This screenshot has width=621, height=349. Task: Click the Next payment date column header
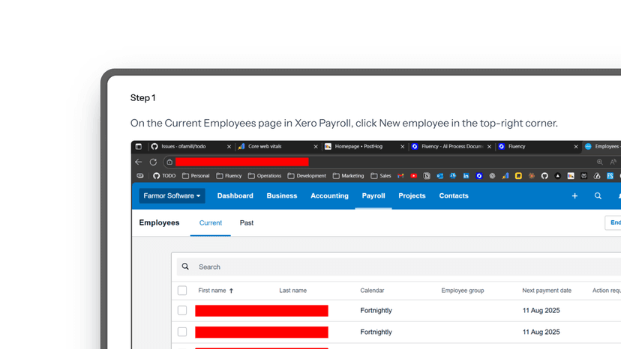pyautogui.click(x=547, y=291)
